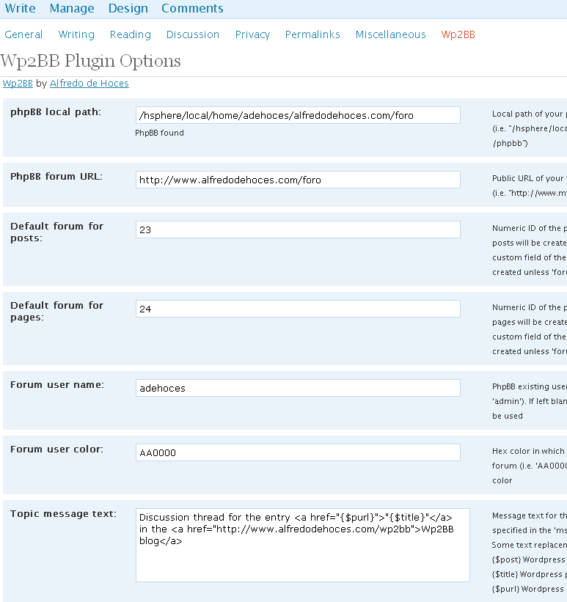Focus the phpBB local path field
This screenshot has height=602, width=567.
(x=298, y=115)
